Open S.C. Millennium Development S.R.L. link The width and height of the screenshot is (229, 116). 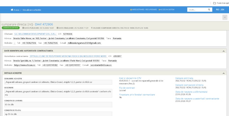(x=35, y=34)
